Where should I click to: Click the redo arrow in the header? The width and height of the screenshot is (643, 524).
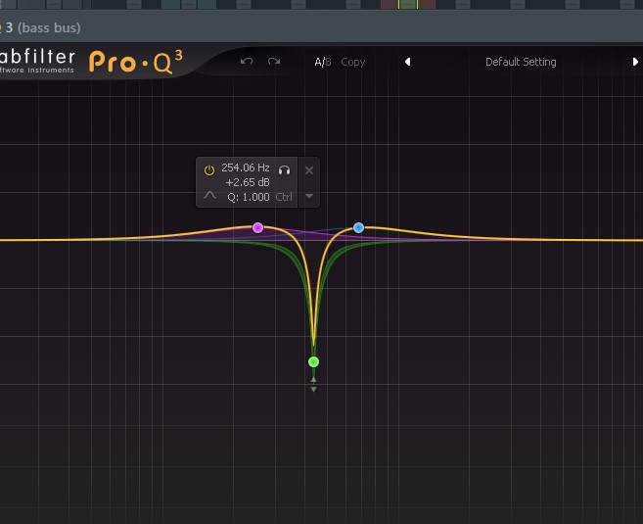coord(274,62)
